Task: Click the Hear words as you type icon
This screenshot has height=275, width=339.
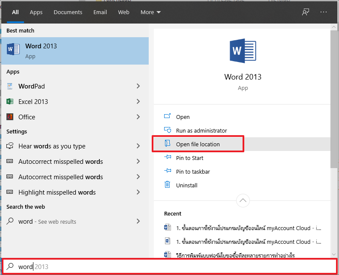Action: 10,146
